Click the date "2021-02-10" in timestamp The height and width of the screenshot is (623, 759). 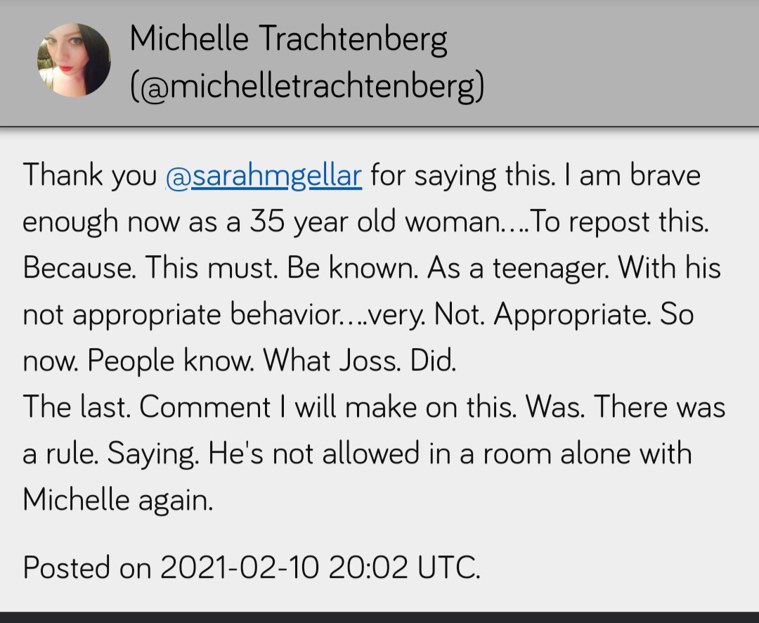click(238, 567)
